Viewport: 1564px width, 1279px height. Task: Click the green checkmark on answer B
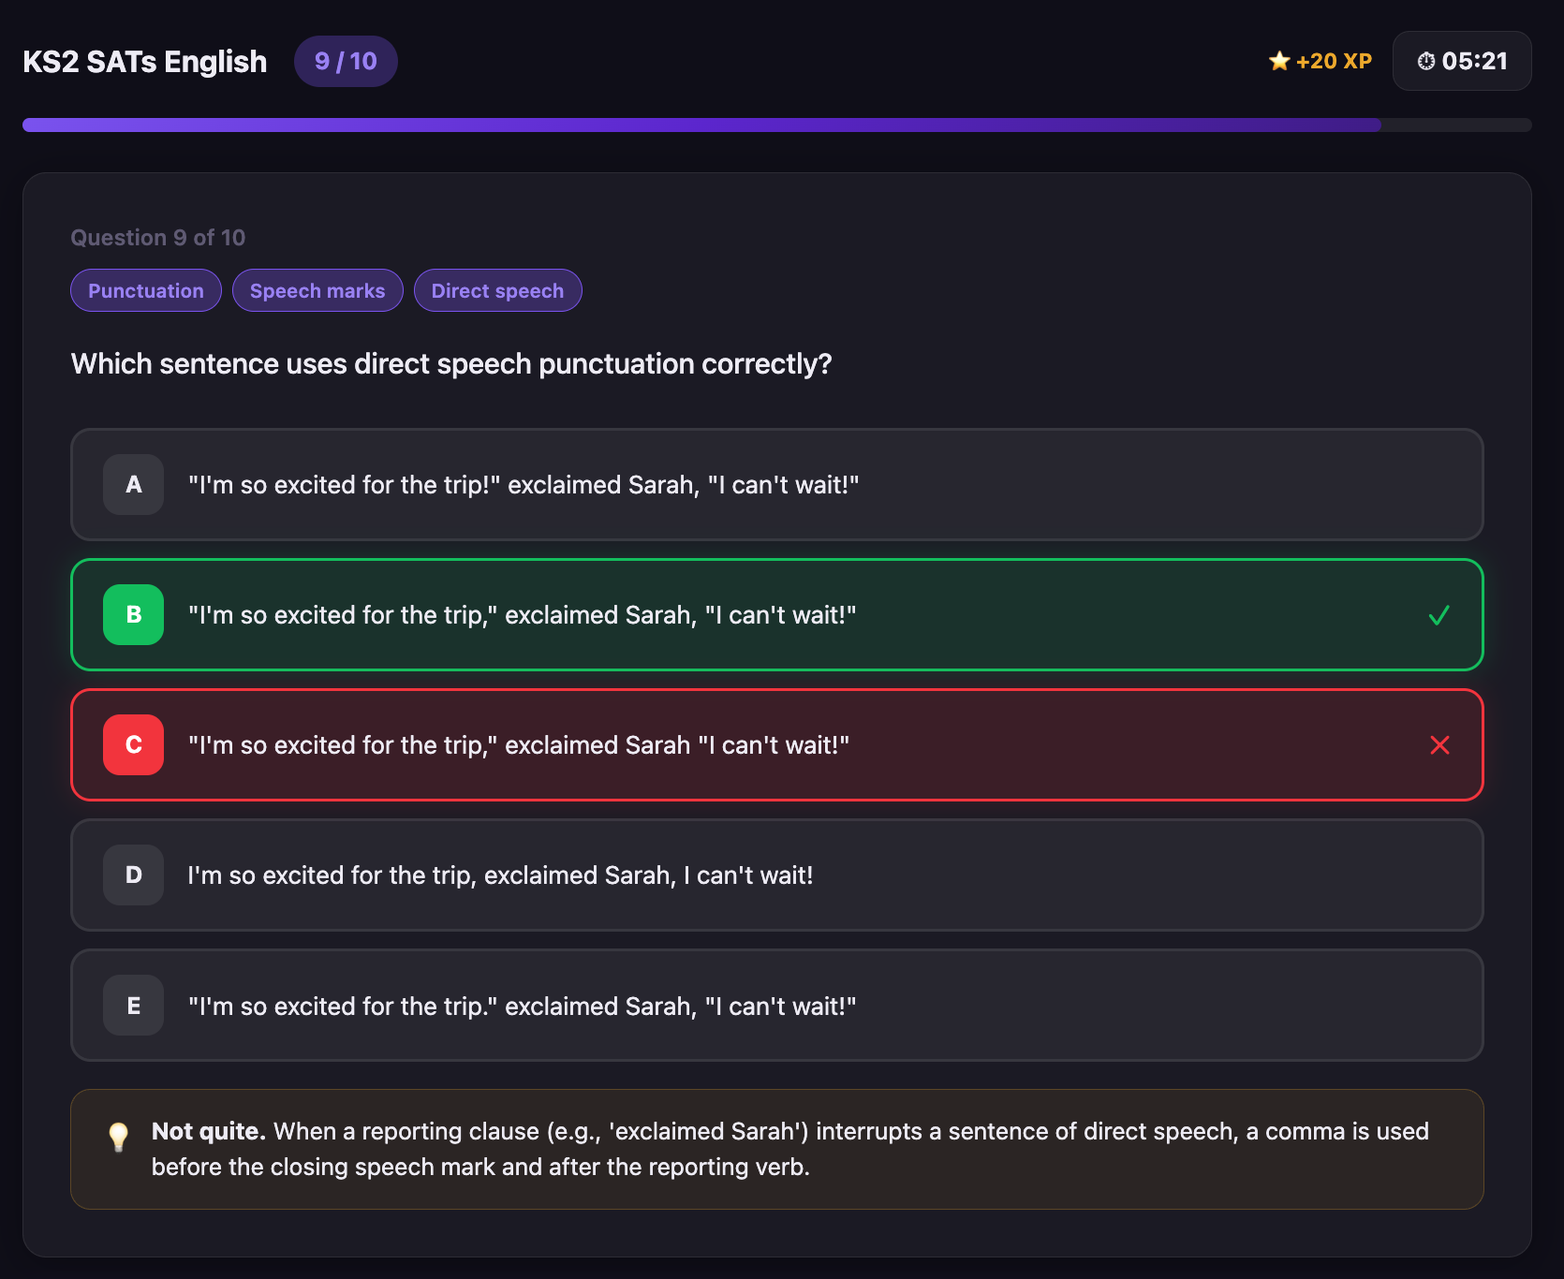pyautogui.click(x=1439, y=615)
